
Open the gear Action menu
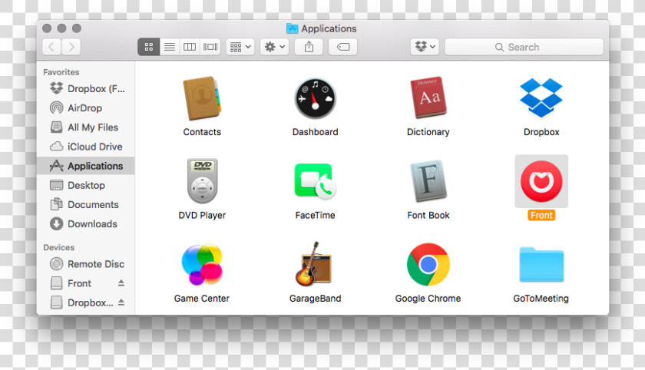274,47
